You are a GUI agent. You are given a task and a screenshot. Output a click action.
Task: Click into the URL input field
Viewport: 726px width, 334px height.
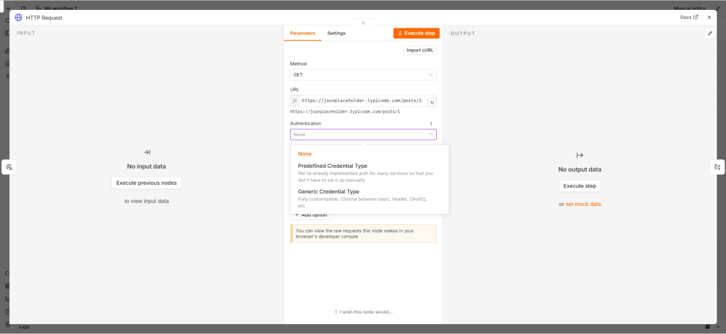tap(362, 100)
